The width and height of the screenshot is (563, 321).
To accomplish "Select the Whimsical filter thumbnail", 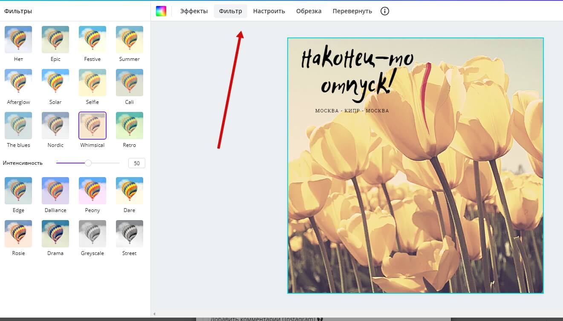I will tap(92, 126).
